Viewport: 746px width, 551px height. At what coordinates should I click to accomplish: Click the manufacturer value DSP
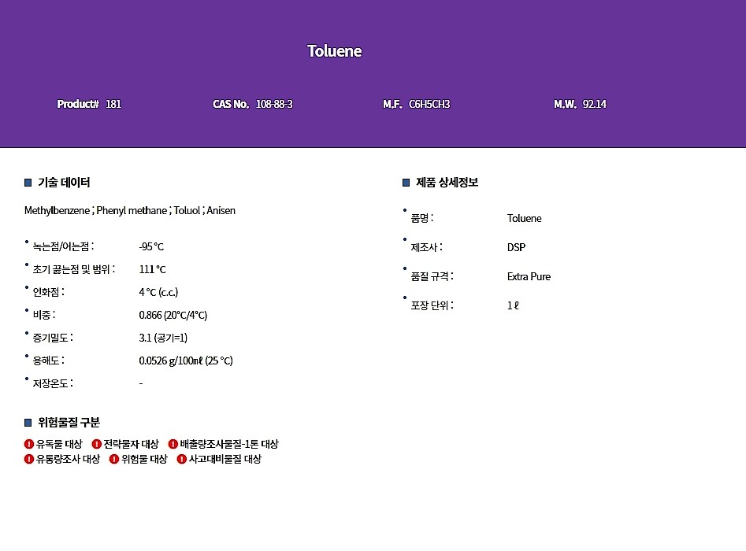pyautogui.click(x=516, y=248)
